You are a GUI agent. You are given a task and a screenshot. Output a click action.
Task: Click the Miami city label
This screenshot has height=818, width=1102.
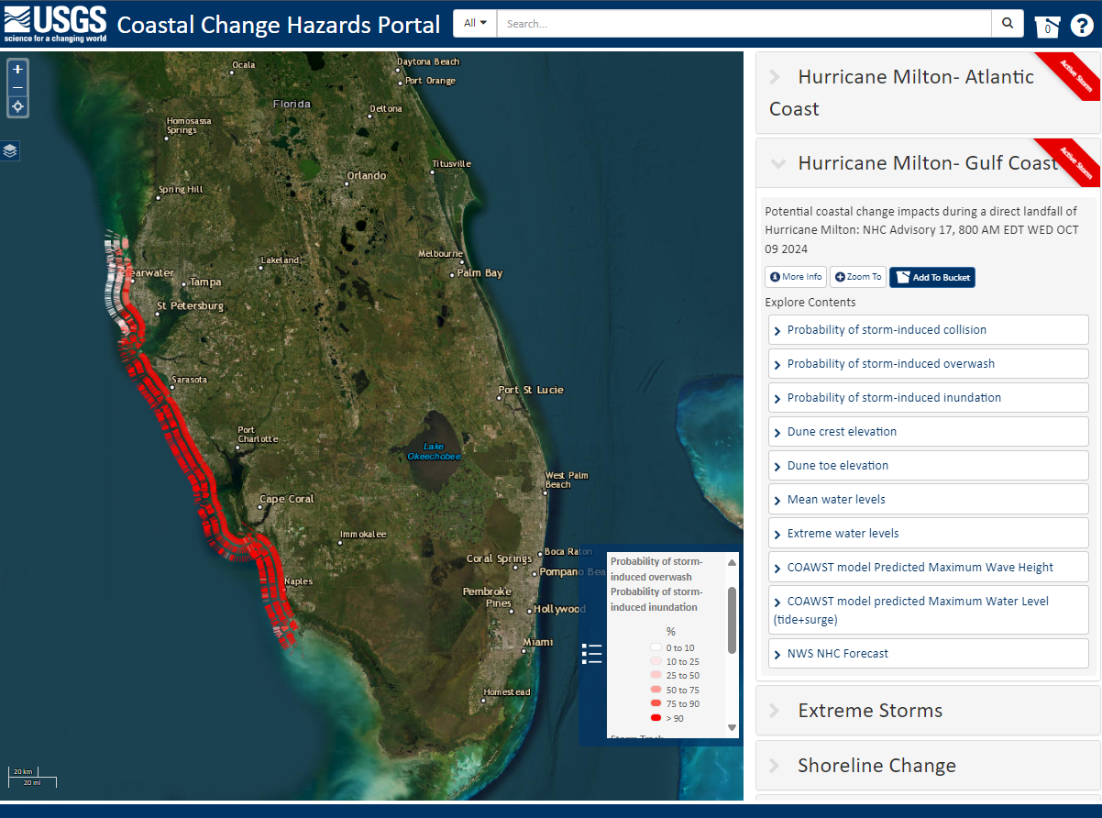pos(538,642)
